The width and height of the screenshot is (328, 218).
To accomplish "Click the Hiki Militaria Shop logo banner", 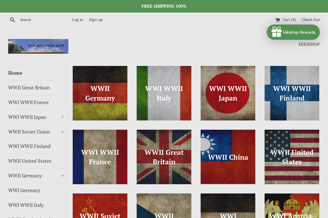I will [38, 46].
